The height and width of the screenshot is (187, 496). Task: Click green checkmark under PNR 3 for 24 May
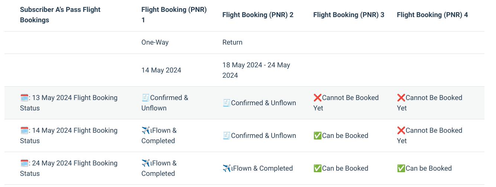pyautogui.click(x=317, y=168)
